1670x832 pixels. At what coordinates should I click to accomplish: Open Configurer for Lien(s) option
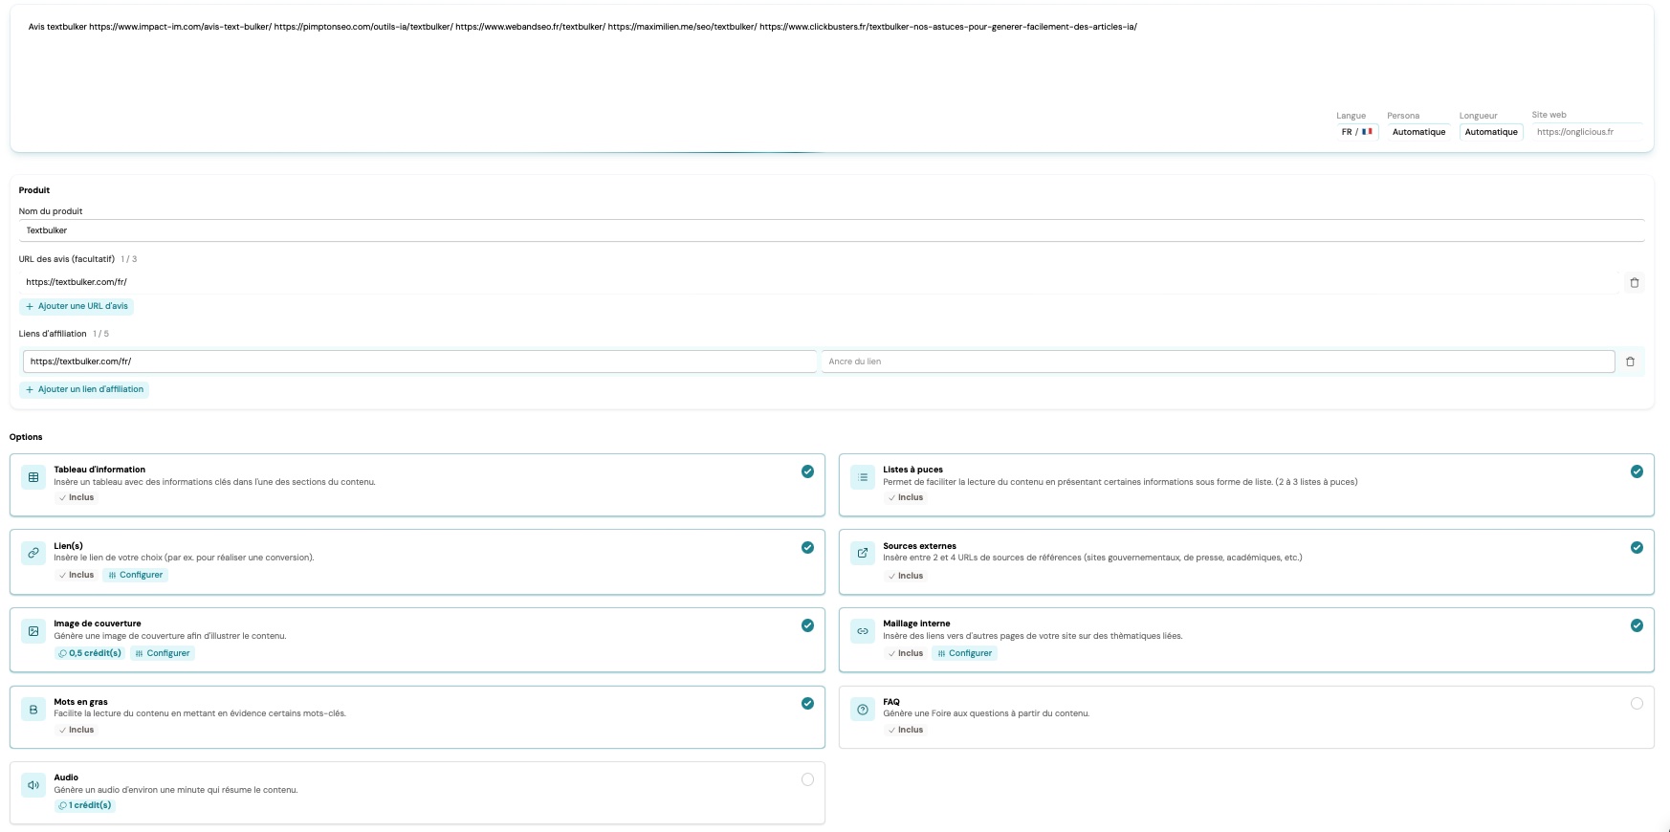tap(135, 575)
